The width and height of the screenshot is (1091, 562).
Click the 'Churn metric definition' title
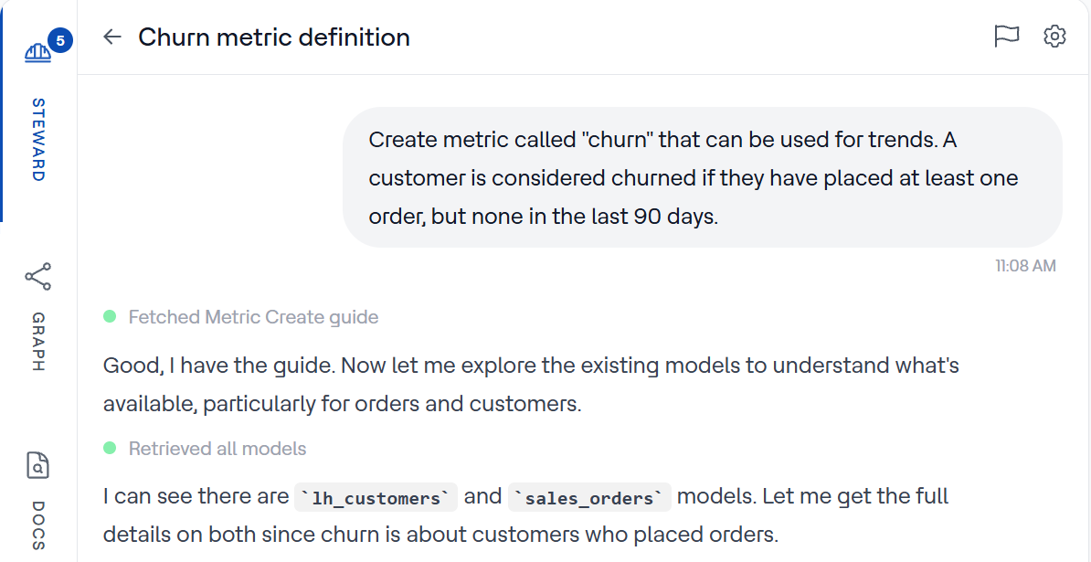click(274, 37)
